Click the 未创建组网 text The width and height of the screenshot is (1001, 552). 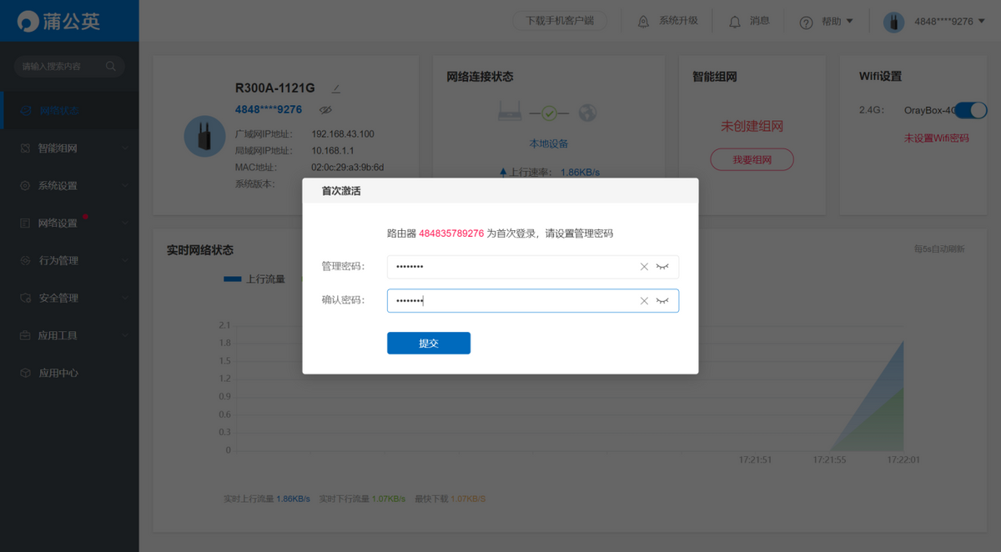[x=752, y=126]
